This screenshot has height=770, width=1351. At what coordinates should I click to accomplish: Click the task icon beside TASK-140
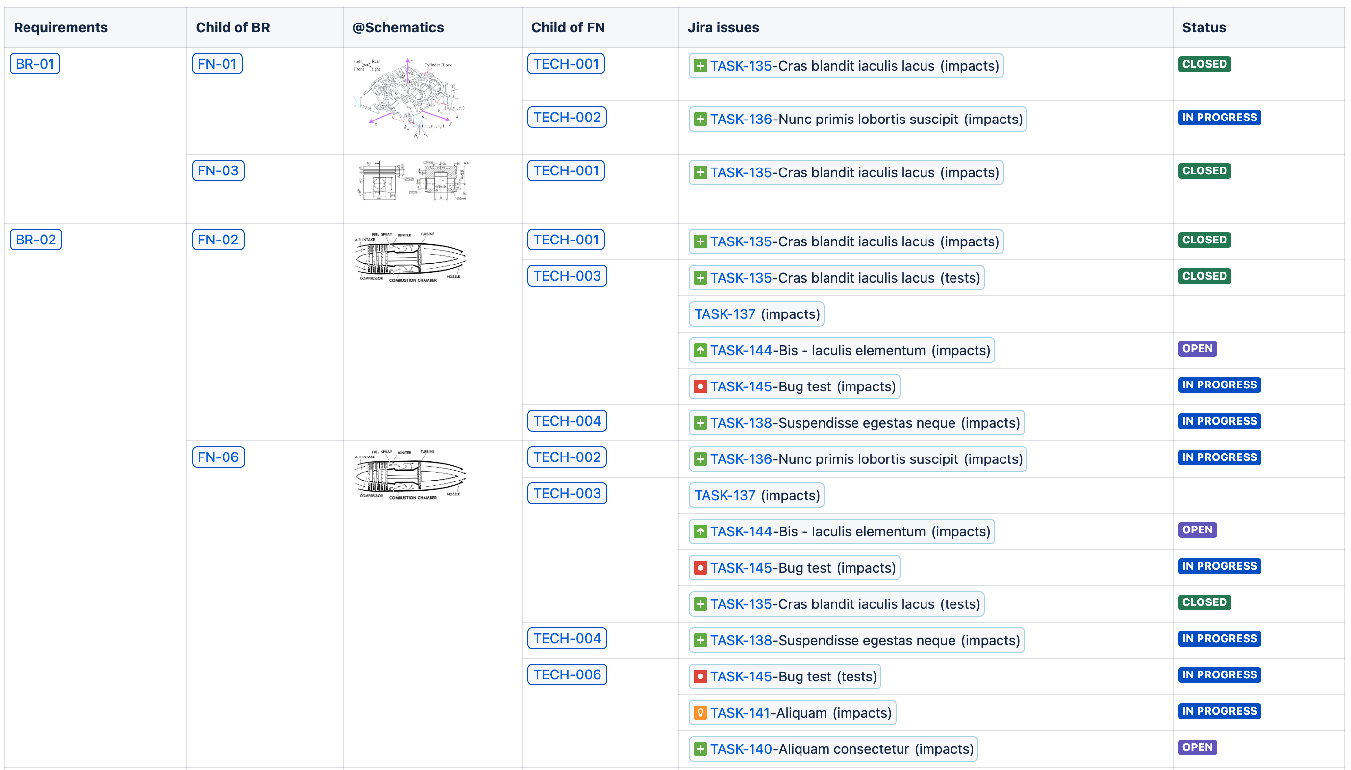pyautogui.click(x=701, y=749)
